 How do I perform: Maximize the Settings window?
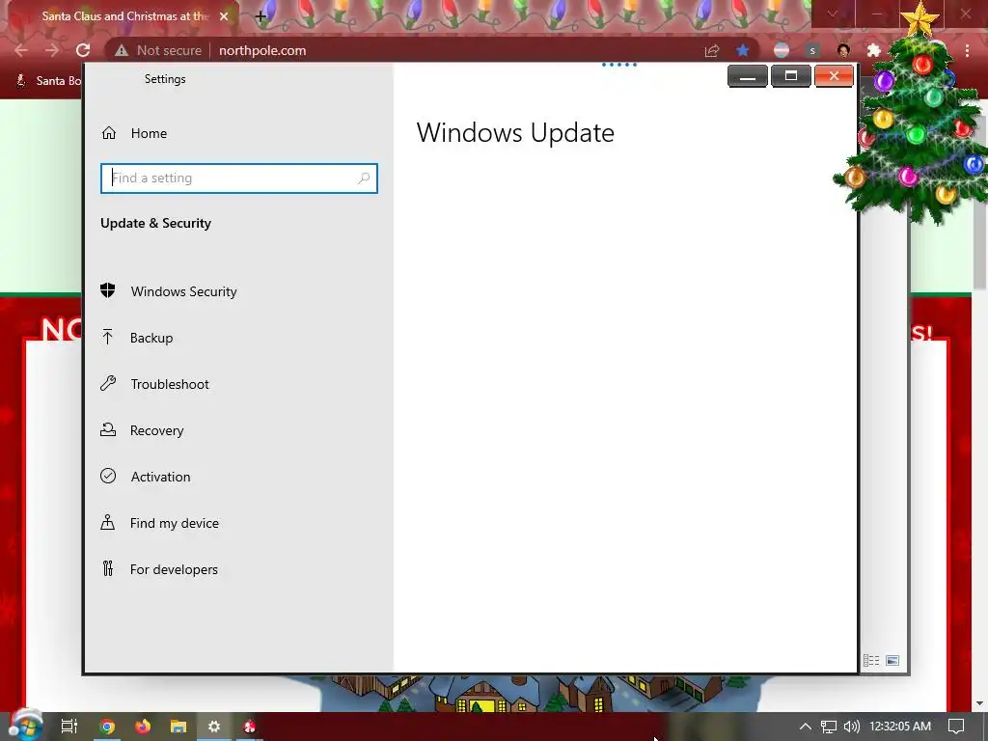tap(791, 76)
